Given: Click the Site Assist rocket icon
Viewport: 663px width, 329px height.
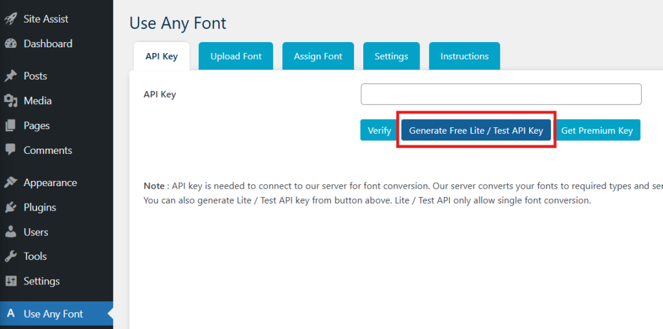Looking at the screenshot, I should click(10, 19).
